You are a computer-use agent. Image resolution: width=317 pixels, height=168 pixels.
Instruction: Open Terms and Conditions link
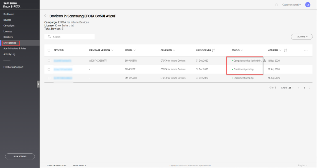[x=56, y=165]
